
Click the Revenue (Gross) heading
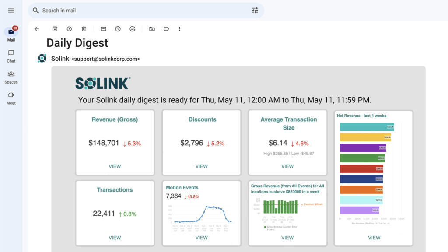(x=115, y=119)
